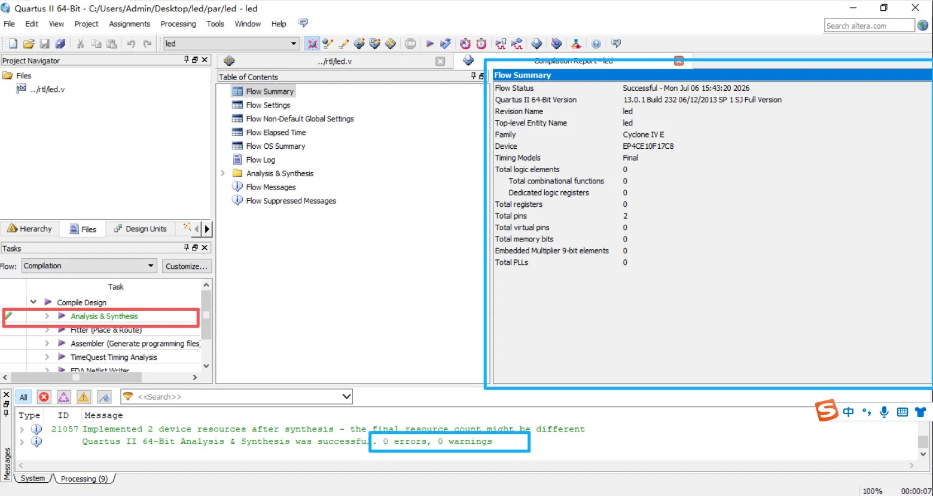Screen dimensions: 933x496
Task: Show more Project Navigator tabs arrow
Action: [207, 229]
